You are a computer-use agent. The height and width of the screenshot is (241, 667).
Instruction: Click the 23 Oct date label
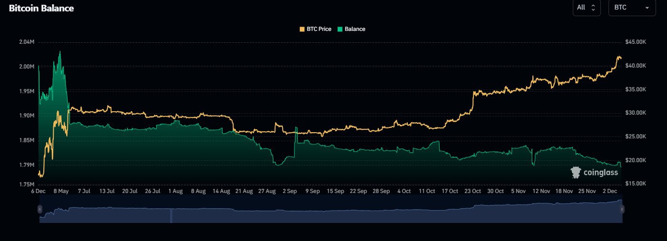(473, 191)
